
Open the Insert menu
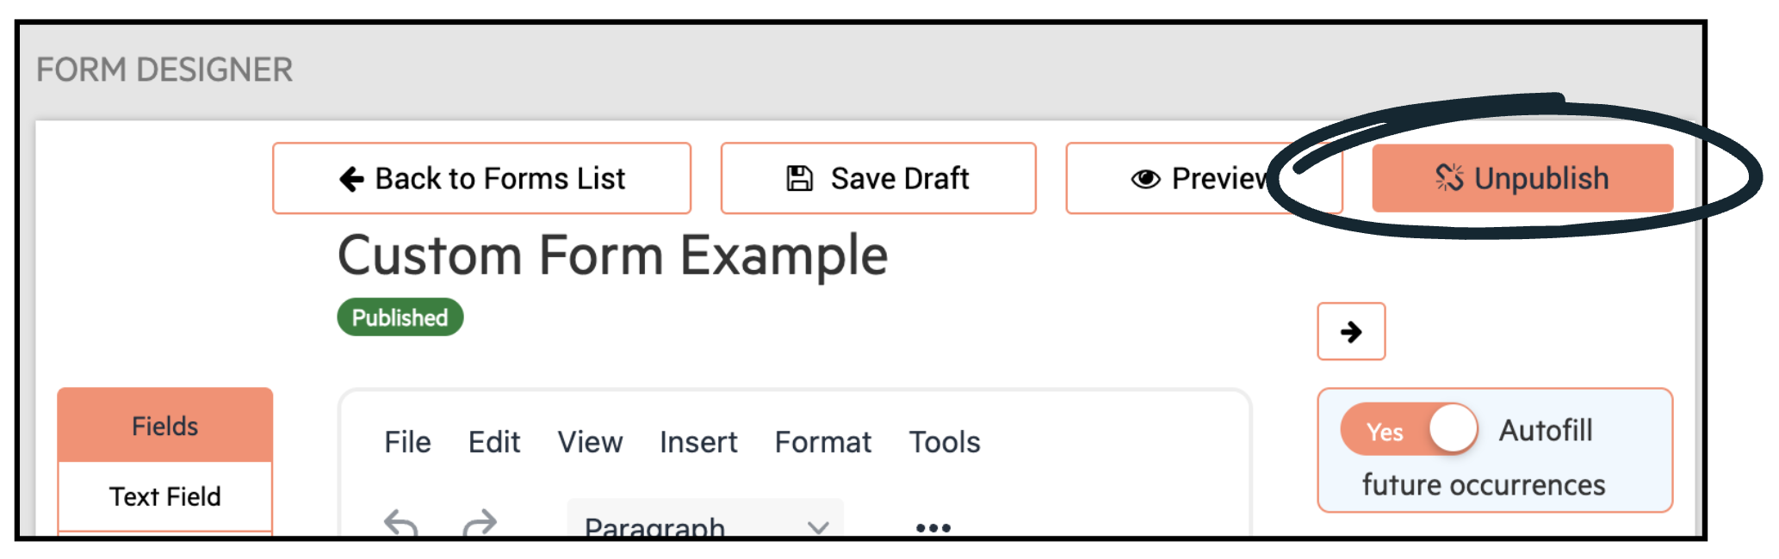[698, 442]
